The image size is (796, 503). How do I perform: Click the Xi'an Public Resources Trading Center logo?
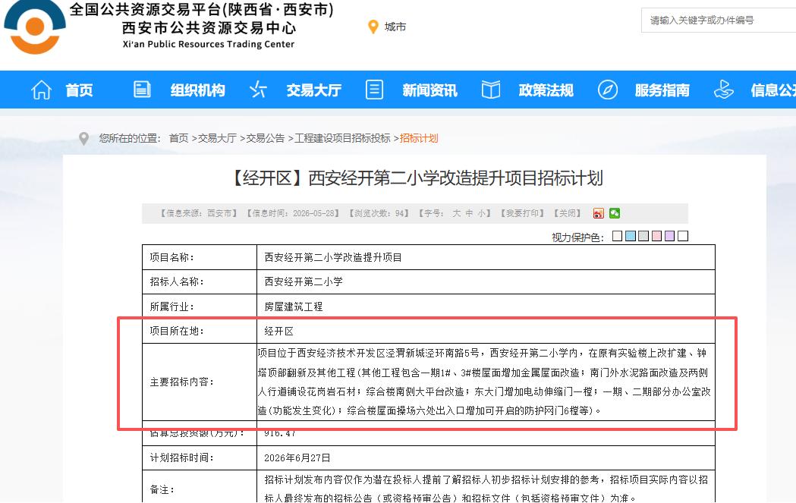34,27
